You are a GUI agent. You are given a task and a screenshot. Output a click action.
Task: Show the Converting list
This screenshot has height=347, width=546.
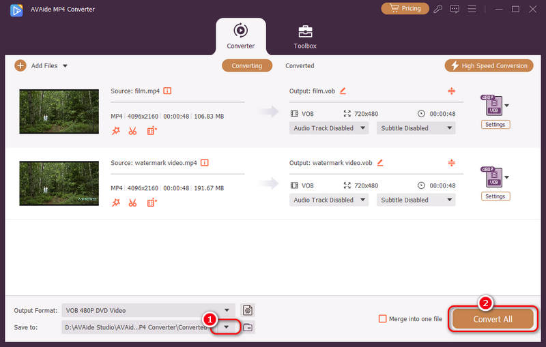247,65
